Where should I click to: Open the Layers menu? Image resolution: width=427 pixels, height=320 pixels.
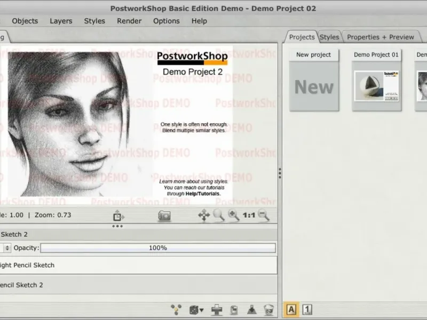tap(61, 21)
